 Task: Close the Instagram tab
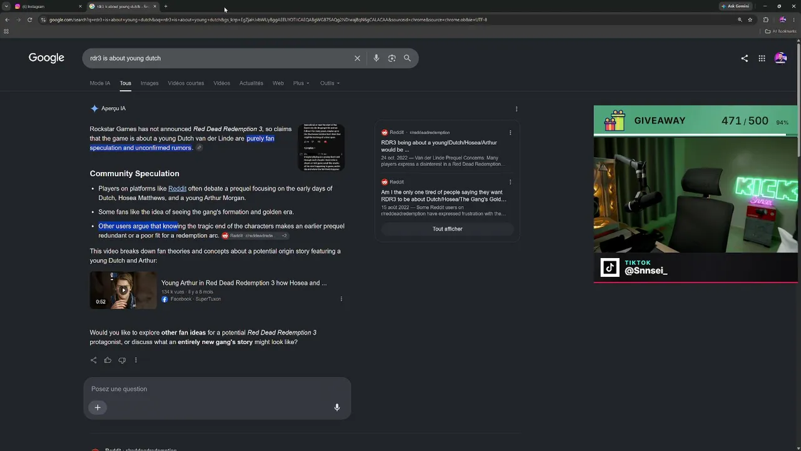click(80, 6)
